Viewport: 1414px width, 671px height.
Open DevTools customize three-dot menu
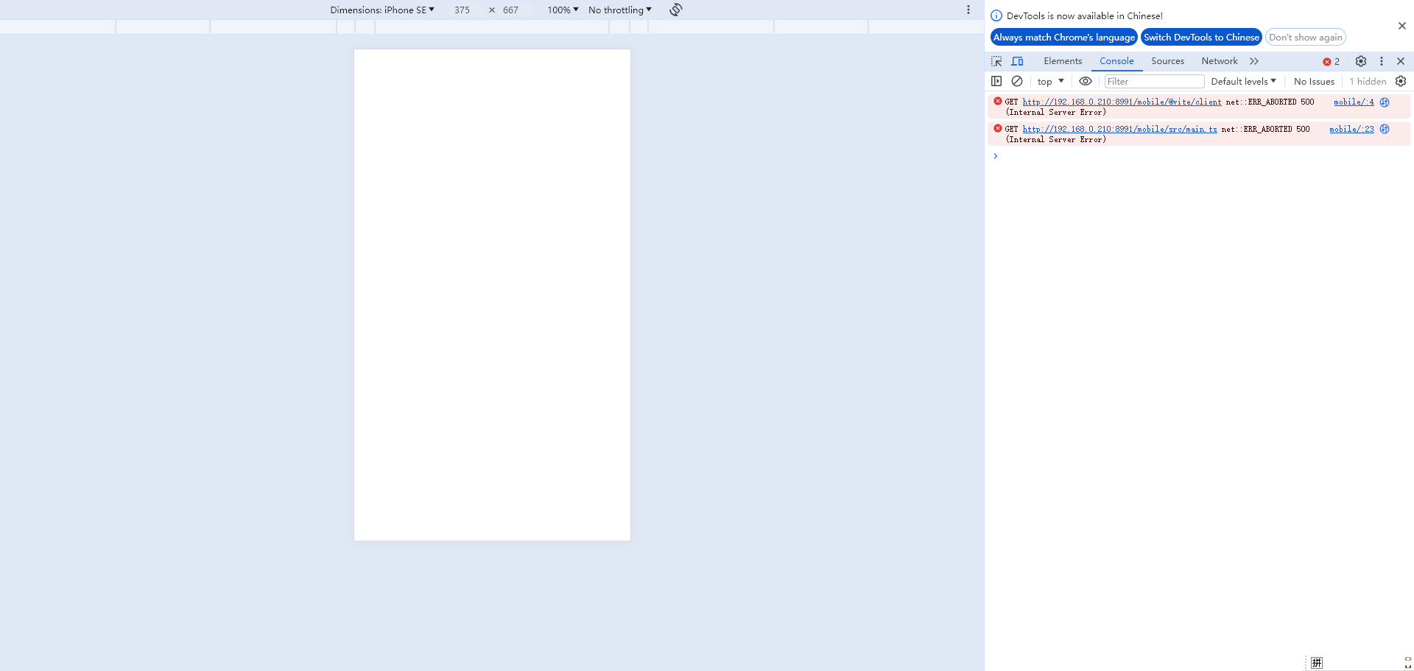click(1382, 61)
